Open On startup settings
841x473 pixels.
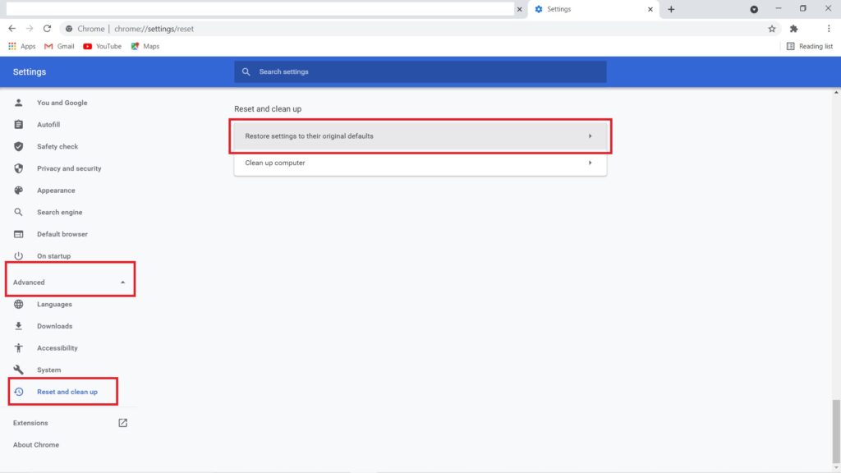coord(53,256)
